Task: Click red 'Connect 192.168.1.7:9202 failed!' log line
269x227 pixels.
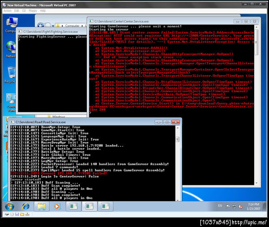Action: coord(58,173)
